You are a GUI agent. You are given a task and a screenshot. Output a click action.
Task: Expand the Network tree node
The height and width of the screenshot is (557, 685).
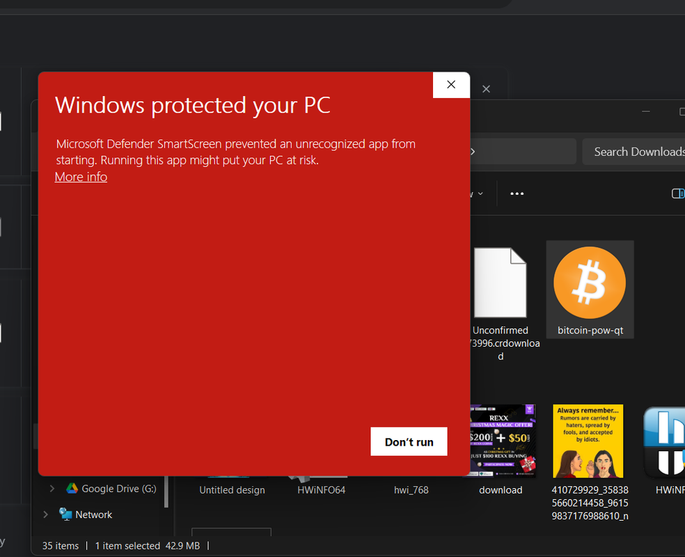pyautogui.click(x=45, y=515)
